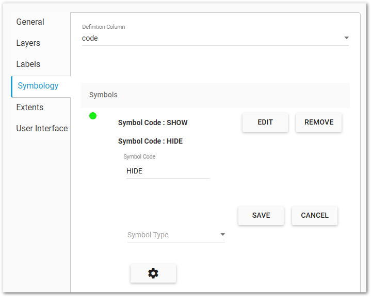
Task: Switch to the User Interface tab
Action: point(42,128)
